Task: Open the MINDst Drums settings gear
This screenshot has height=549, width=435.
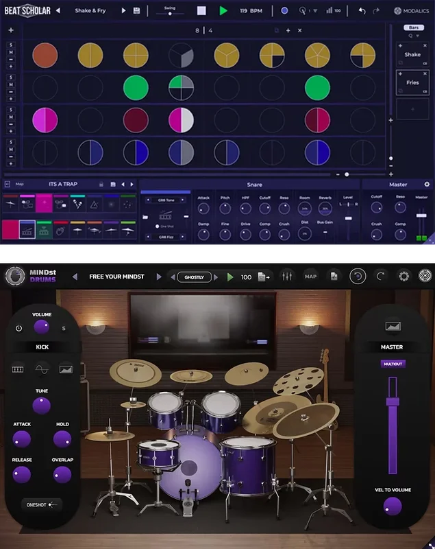Action: coord(404,277)
